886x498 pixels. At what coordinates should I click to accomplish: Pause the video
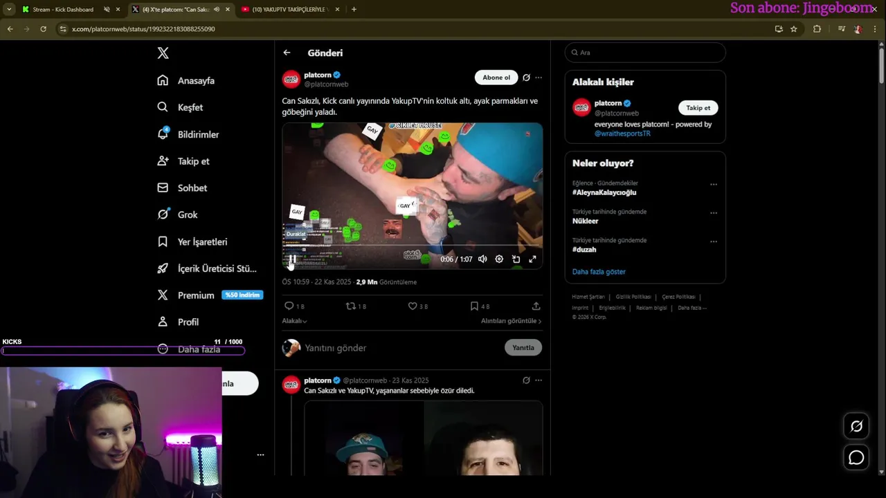pyautogui.click(x=292, y=259)
